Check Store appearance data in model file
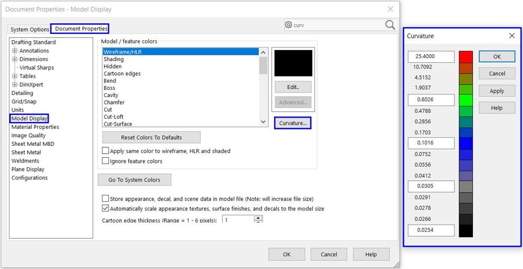This screenshot has height=269, width=523. 106,199
